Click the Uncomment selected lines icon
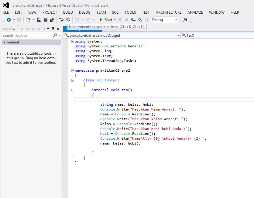The image size is (254, 198). click(x=68, y=20)
